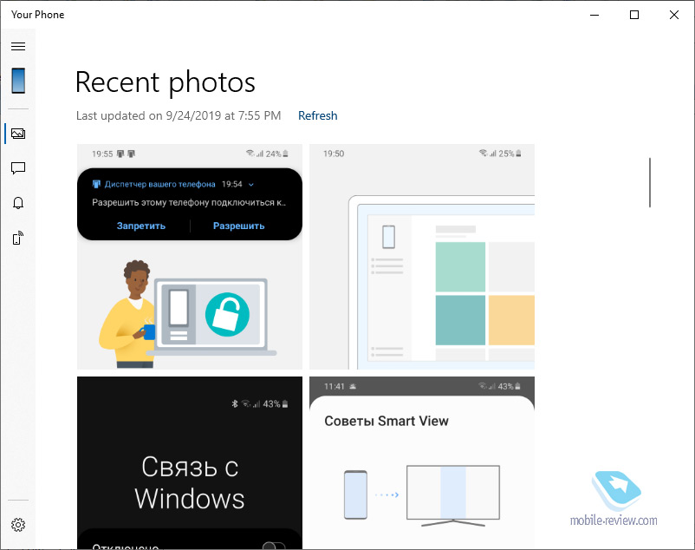Select the connected phone device icon
Image resolution: width=695 pixels, height=550 pixels.
coord(18,81)
